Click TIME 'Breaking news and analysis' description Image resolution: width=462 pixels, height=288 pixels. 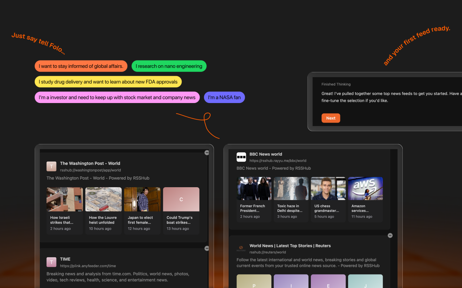pos(118,277)
